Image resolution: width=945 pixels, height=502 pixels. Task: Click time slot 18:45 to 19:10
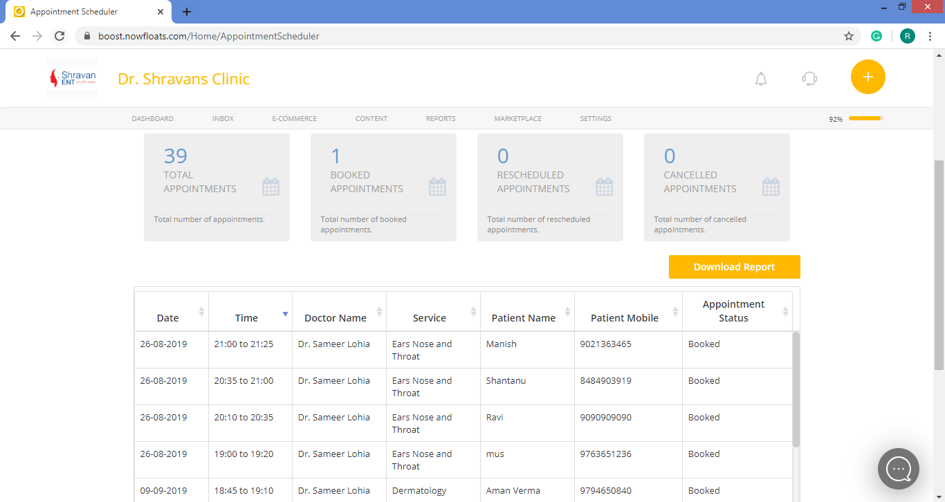(x=244, y=490)
